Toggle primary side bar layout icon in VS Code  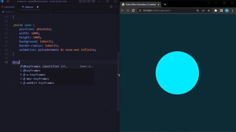pos(80,1)
